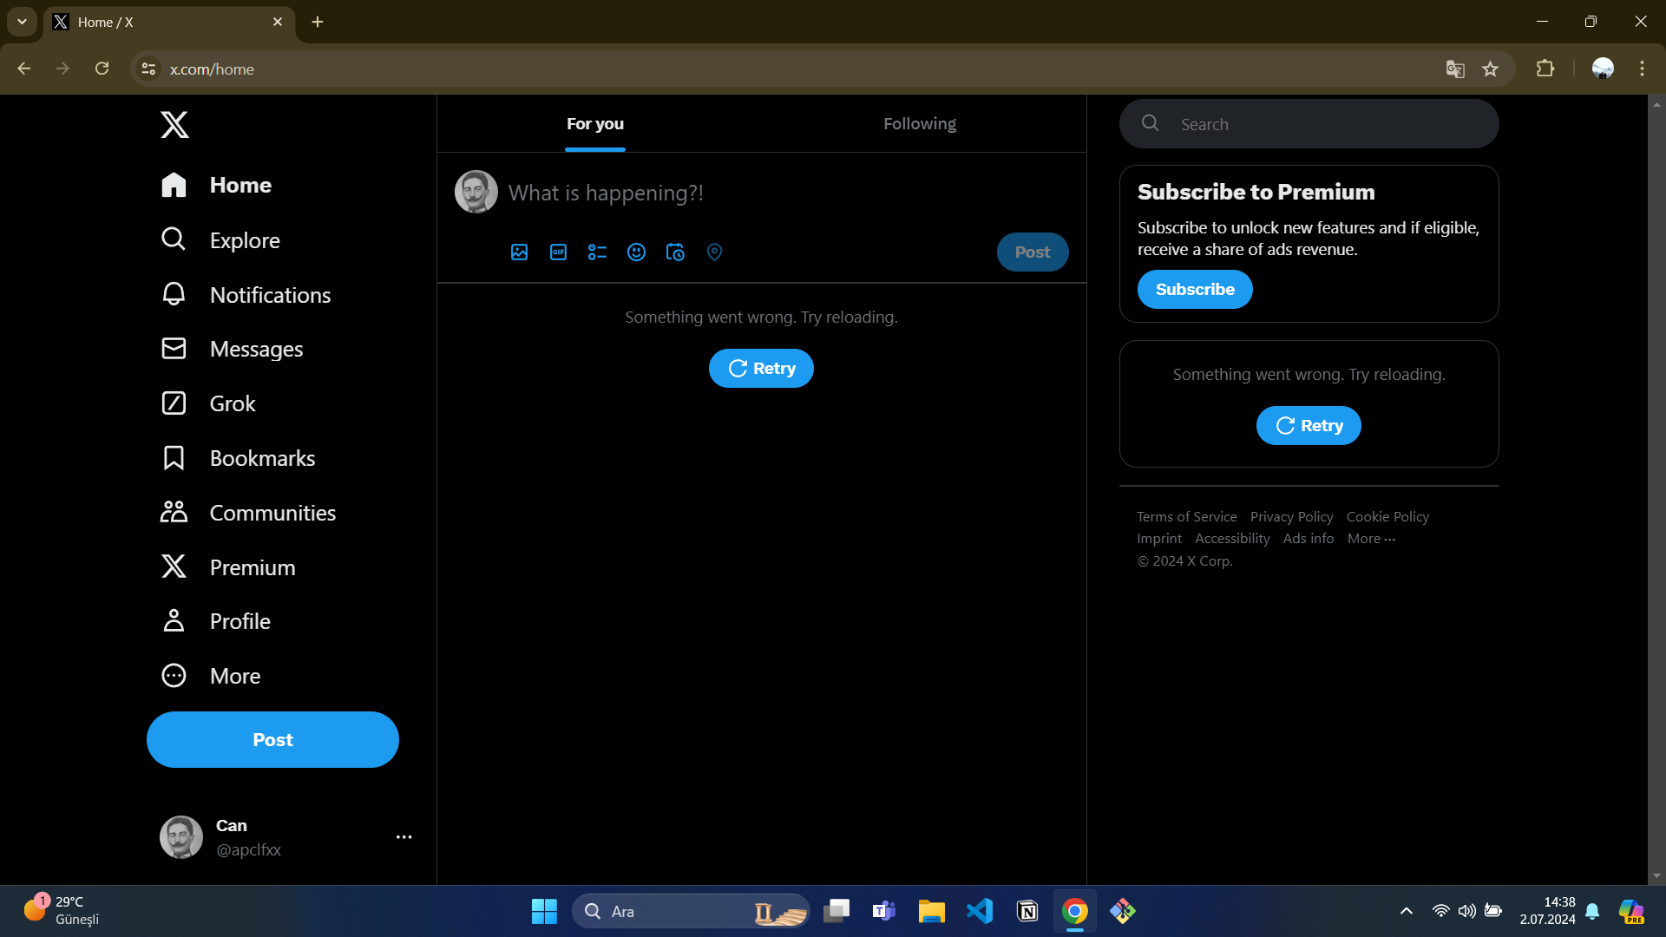Open Privacy Policy footer link
Screen dimensions: 1666x937
point(1291,517)
